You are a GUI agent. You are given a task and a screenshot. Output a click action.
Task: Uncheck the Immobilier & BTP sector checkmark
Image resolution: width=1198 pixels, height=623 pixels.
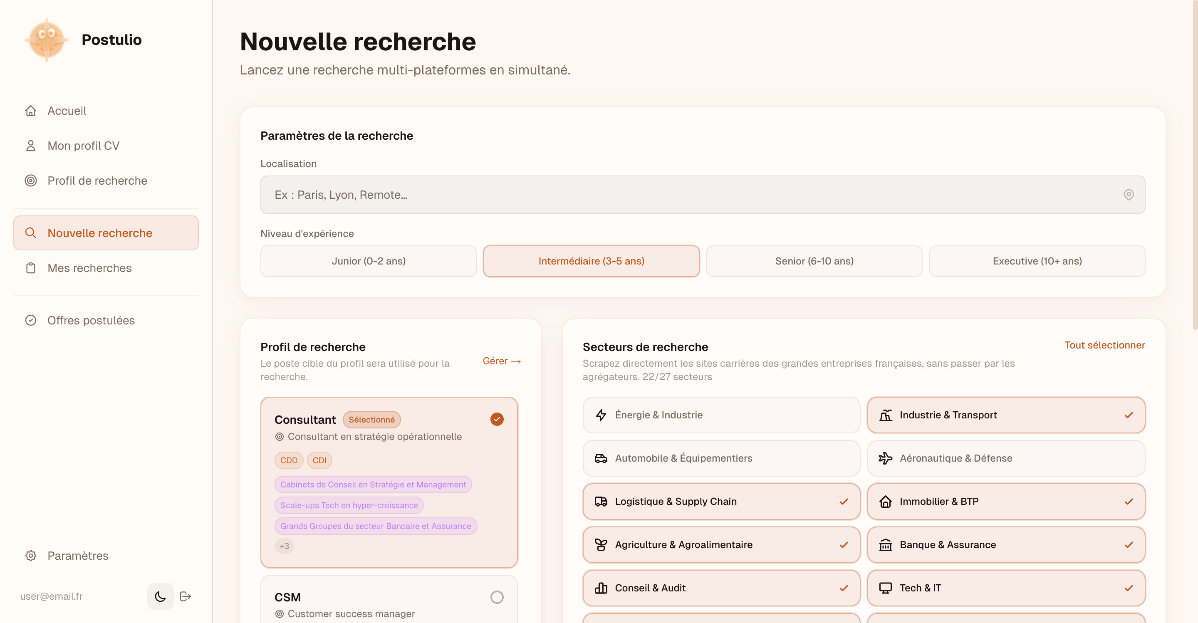(1129, 501)
